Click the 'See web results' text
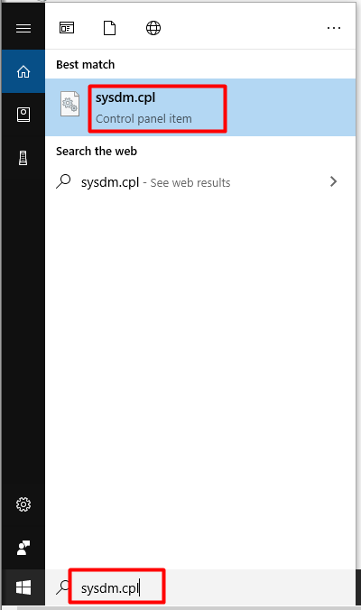Screen dimensions: 361x610 (190, 182)
